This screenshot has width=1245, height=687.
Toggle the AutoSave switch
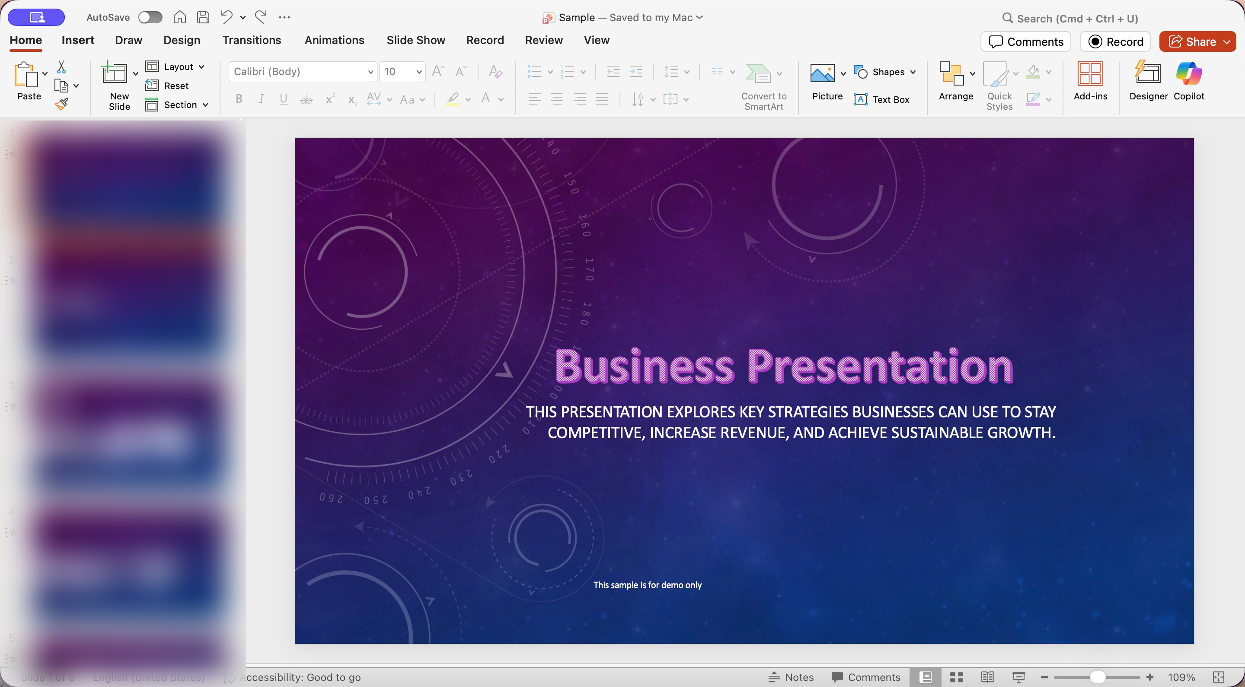(150, 17)
